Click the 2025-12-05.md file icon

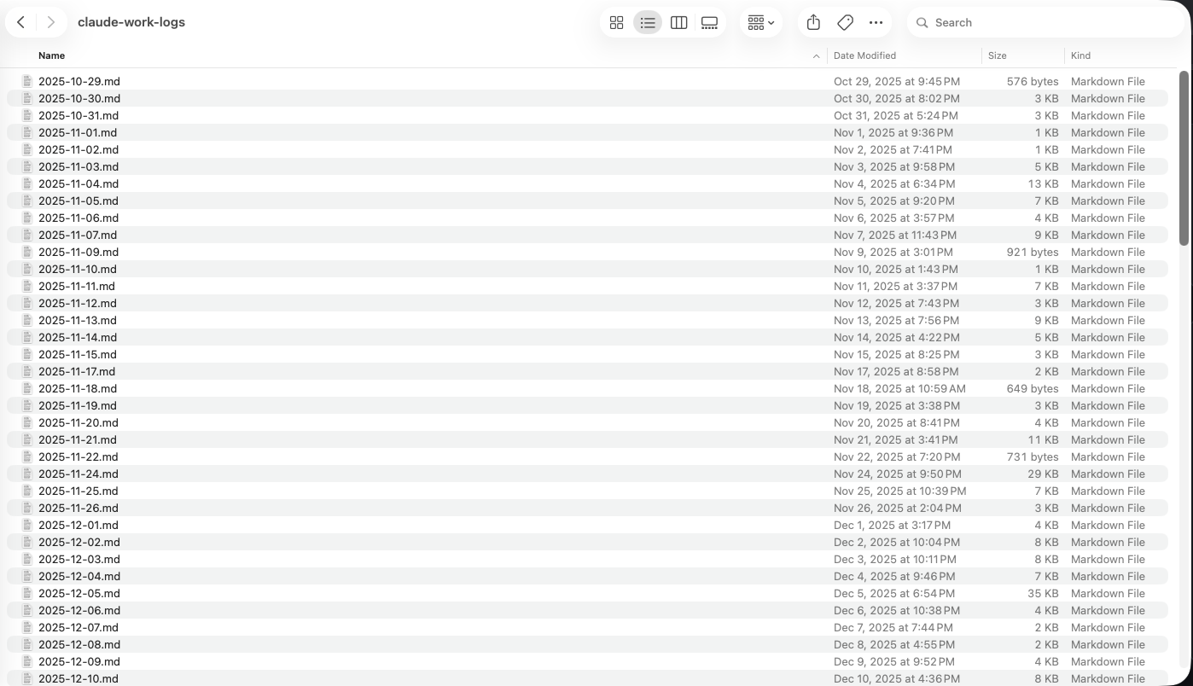click(27, 593)
